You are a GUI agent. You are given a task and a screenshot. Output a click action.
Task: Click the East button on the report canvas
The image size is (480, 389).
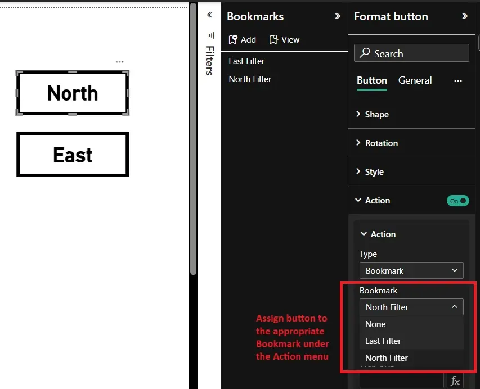coord(72,155)
